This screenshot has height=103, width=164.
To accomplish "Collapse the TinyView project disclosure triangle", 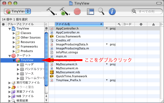I will (x=10, y=29).
